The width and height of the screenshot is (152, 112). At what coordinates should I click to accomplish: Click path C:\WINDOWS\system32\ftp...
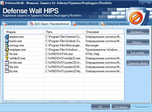[64, 71]
